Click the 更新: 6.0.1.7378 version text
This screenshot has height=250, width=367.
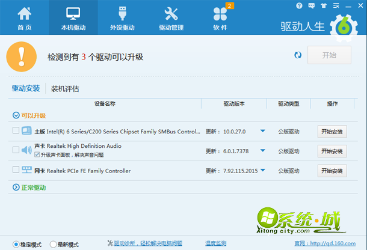(227, 151)
